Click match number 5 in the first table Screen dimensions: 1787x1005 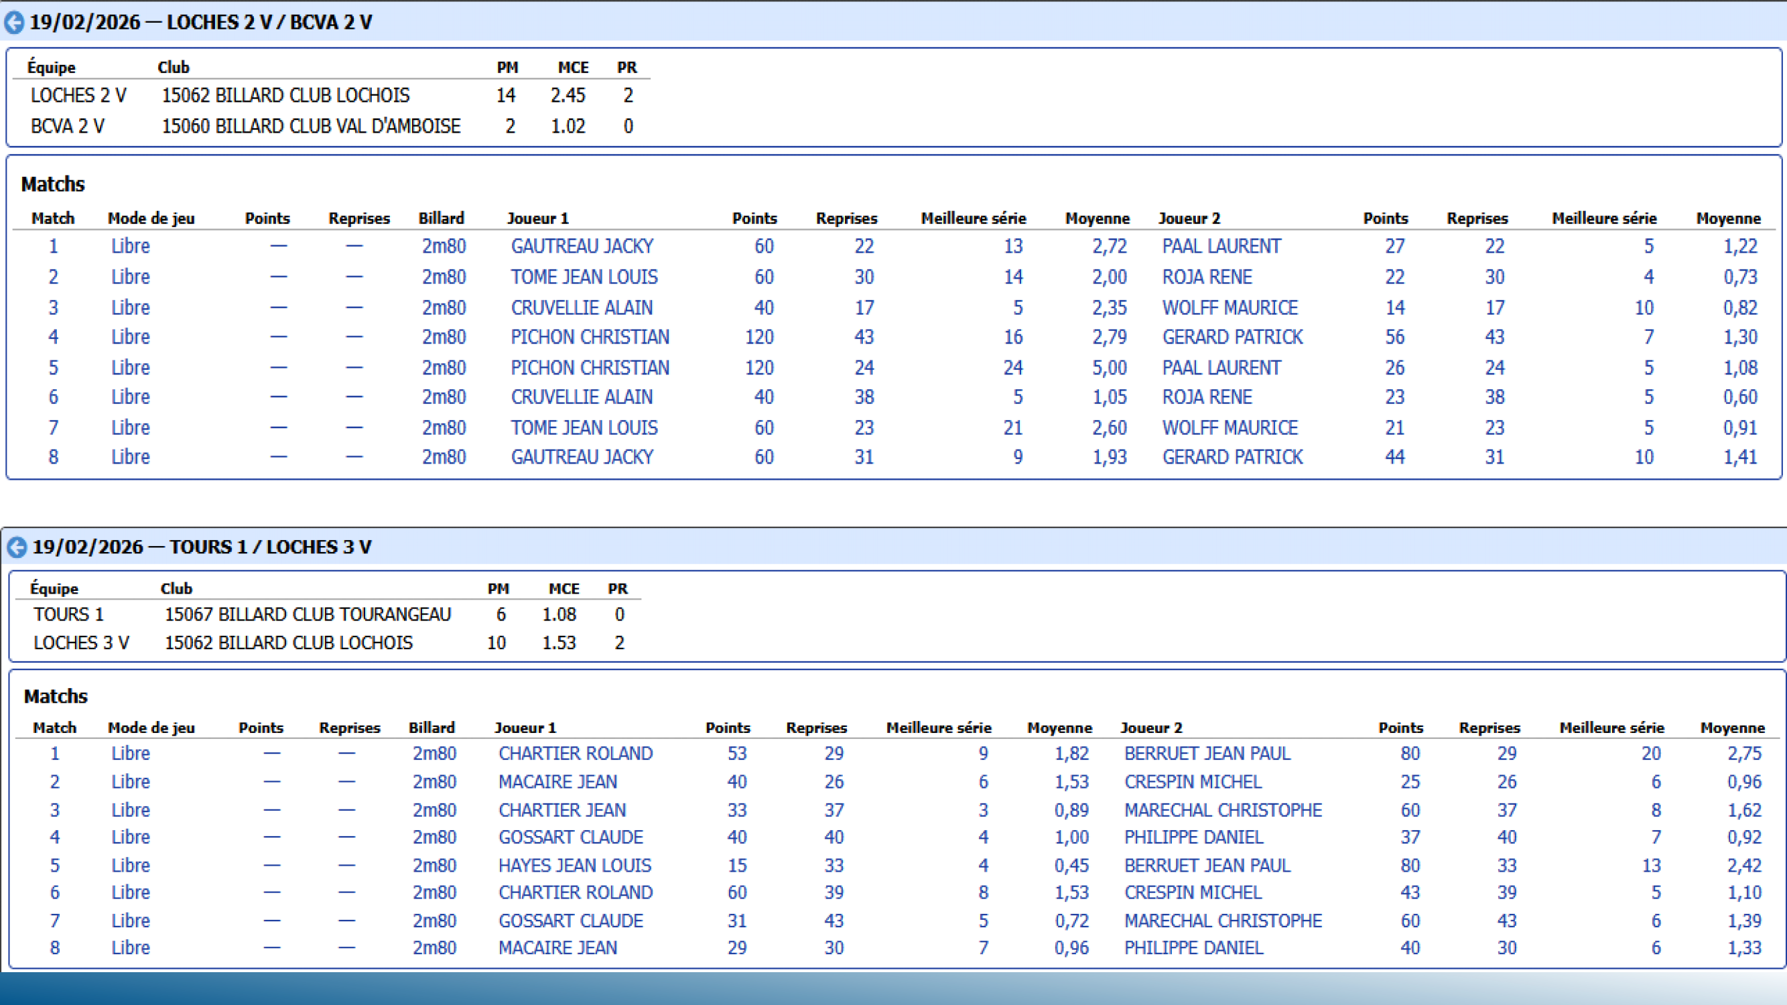coord(53,368)
